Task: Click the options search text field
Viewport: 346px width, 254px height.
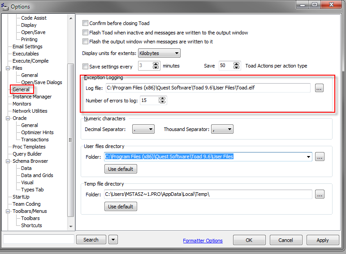Action: coord(39,239)
